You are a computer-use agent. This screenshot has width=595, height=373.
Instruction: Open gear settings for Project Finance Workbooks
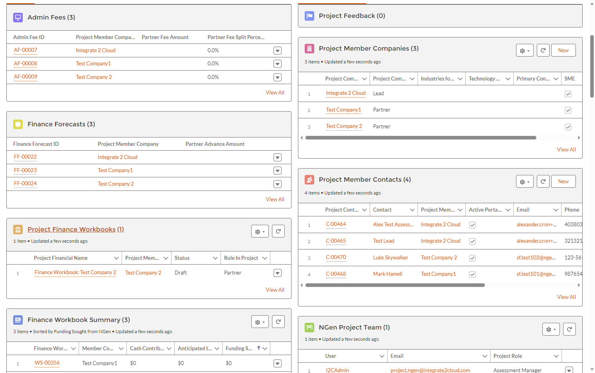click(260, 231)
